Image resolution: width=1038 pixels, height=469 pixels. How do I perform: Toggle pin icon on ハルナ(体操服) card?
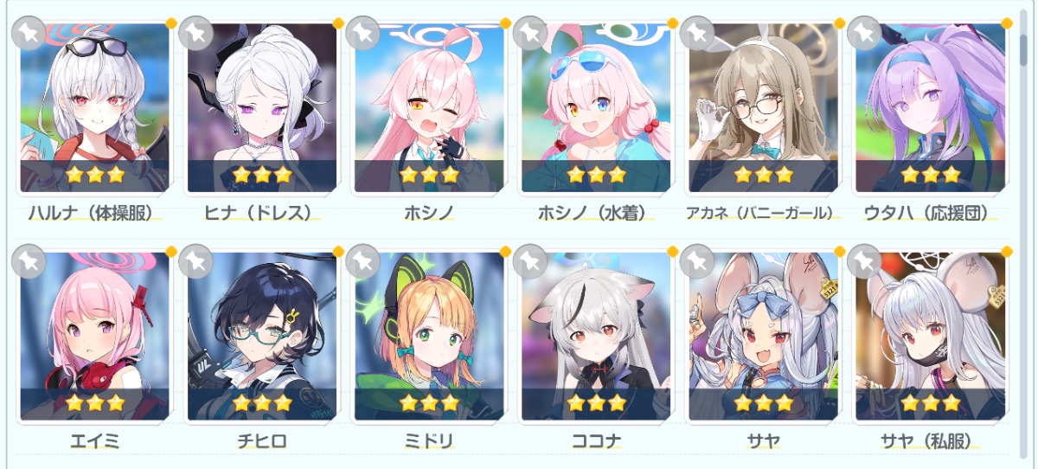tap(29, 33)
